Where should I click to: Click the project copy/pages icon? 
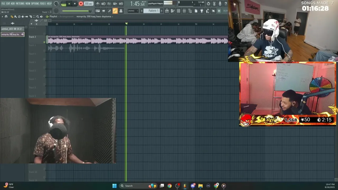[196, 11]
